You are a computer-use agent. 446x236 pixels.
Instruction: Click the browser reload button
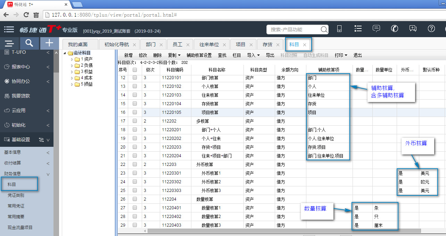click(x=26, y=15)
